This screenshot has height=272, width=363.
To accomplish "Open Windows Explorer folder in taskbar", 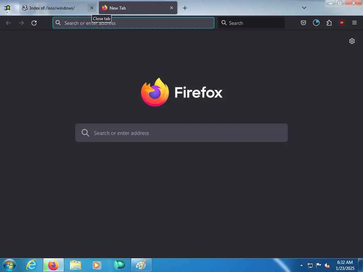I will click(76, 265).
